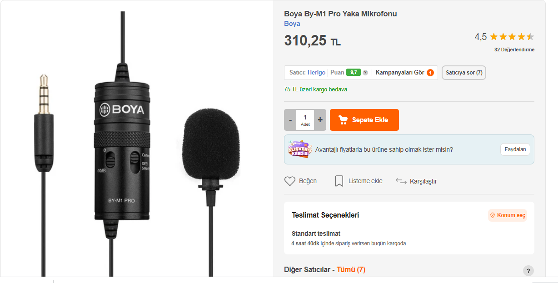Open the 82 Değerlendirme reviews link
558x283 pixels.
point(514,50)
